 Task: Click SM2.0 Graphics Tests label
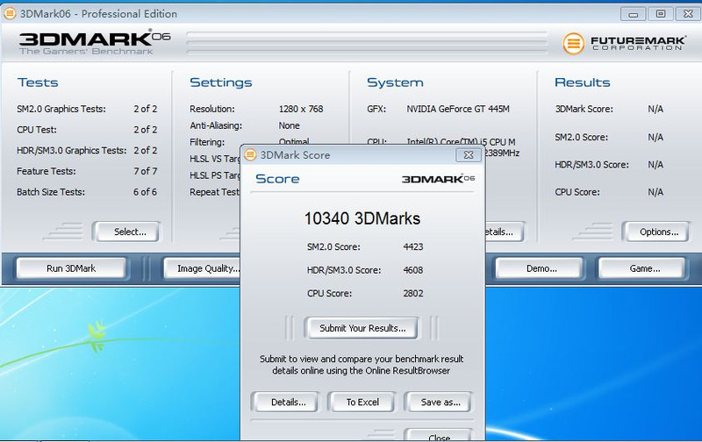61,109
